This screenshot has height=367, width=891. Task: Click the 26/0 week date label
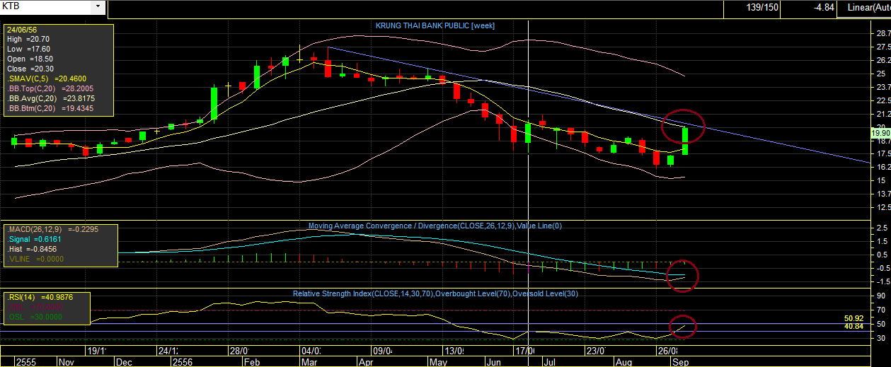pos(667,351)
